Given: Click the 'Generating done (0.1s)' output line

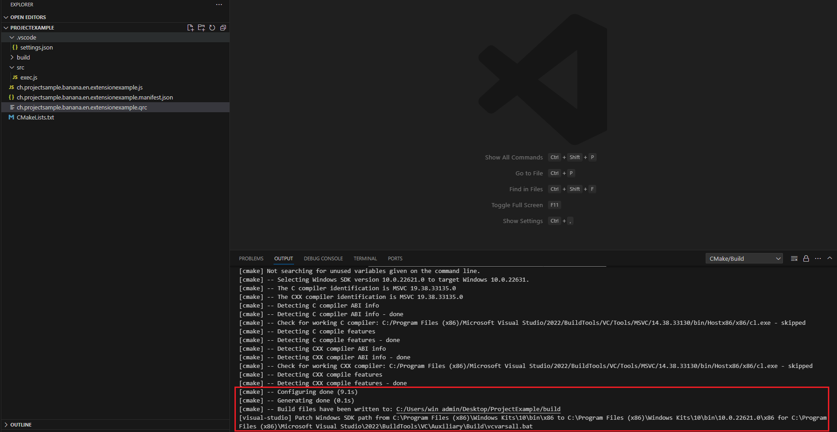Looking at the screenshot, I should 296,401.
